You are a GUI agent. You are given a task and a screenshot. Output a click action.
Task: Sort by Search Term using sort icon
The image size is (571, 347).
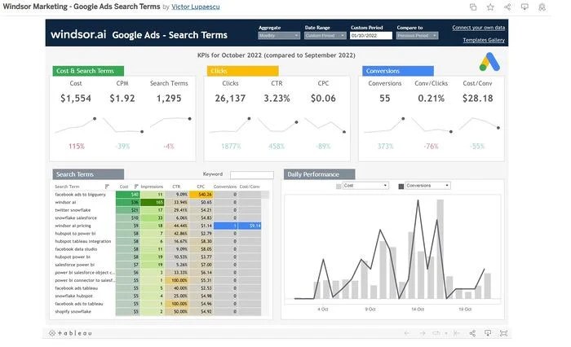coord(107,187)
